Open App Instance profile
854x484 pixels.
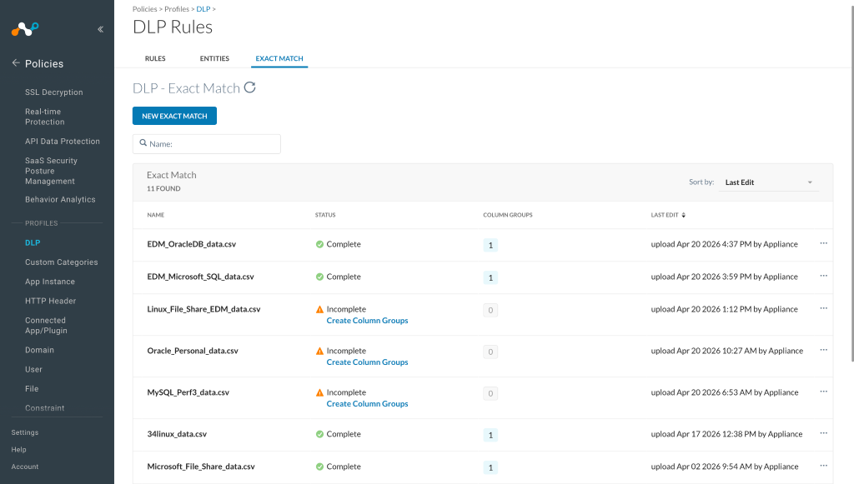pos(50,282)
